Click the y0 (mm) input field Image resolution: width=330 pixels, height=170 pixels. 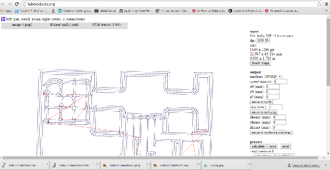pos(273,92)
